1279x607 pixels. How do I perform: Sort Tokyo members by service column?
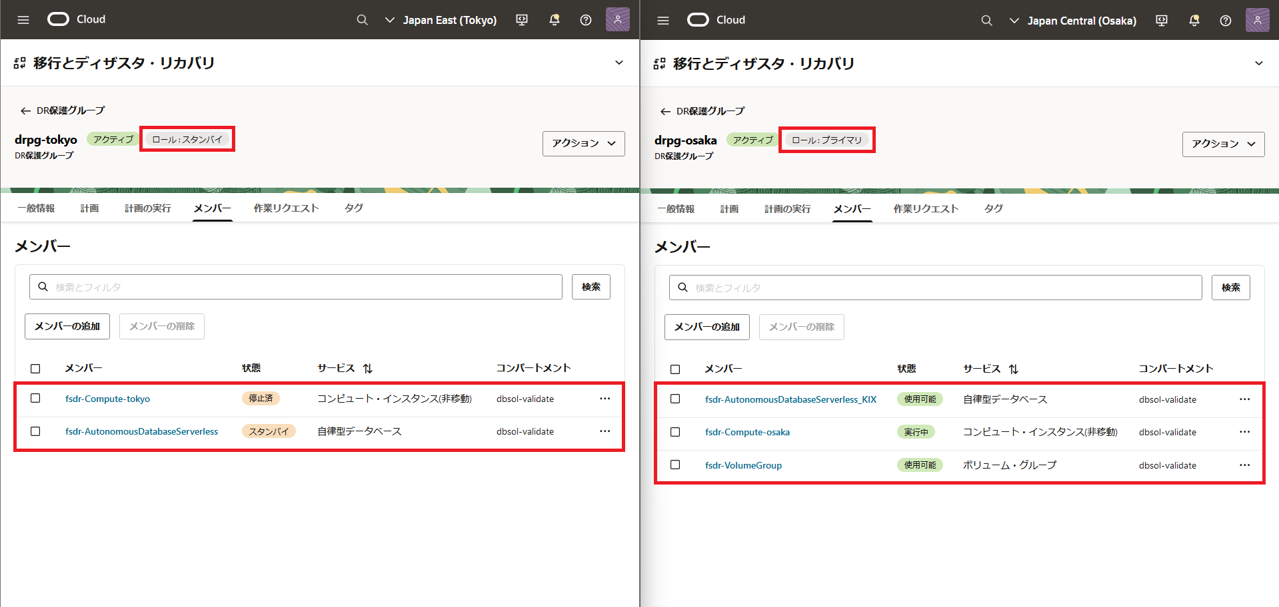click(x=368, y=368)
